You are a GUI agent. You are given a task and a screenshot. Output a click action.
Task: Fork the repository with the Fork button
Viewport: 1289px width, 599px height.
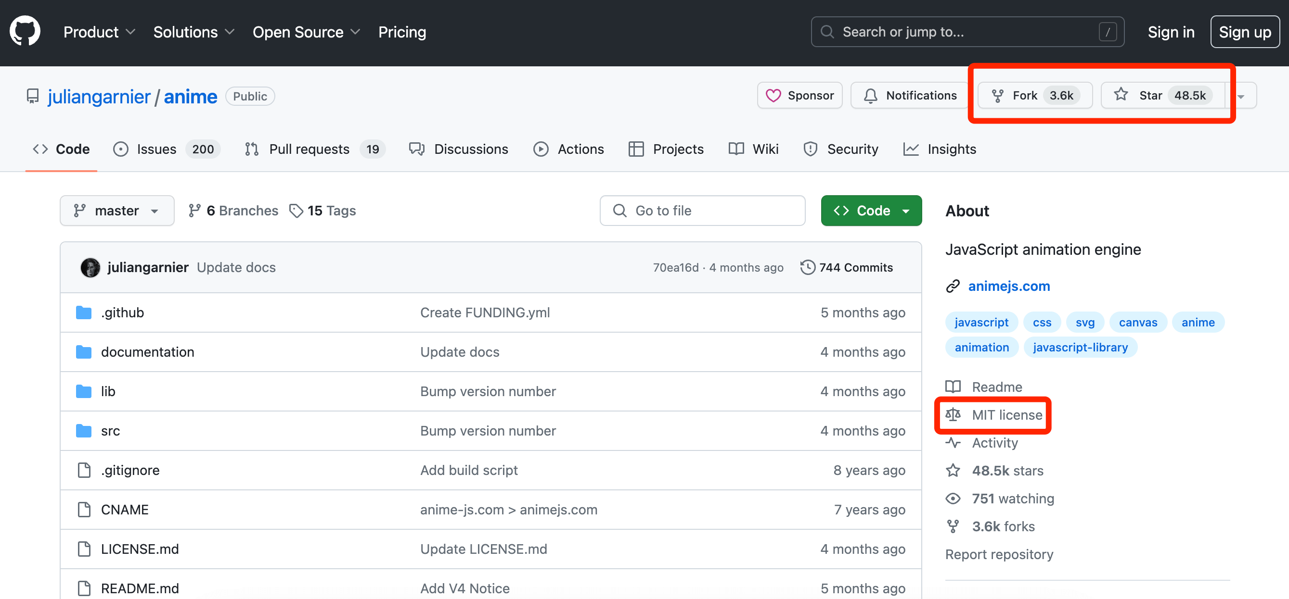tap(1035, 95)
